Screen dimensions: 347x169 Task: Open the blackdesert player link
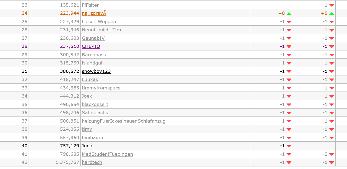(95, 105)
